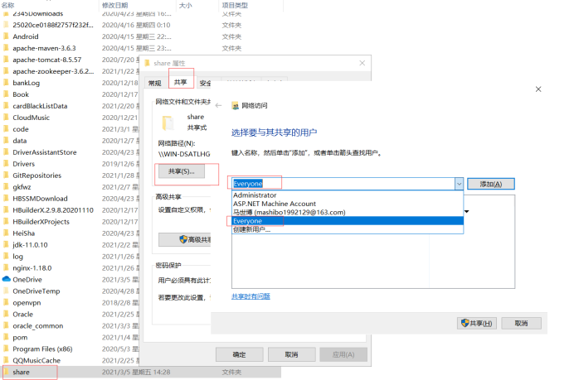Sort by 项目类型 column header
574x380 pixels.
pos(235,5)
